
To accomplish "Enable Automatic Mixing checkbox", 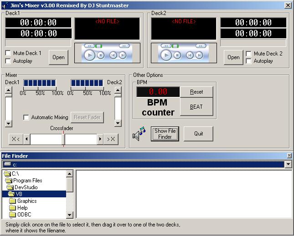I will [26, 117].
